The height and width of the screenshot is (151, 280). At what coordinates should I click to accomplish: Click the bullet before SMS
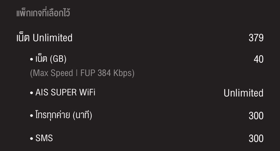pyautogui.click(x=32, y=138)
